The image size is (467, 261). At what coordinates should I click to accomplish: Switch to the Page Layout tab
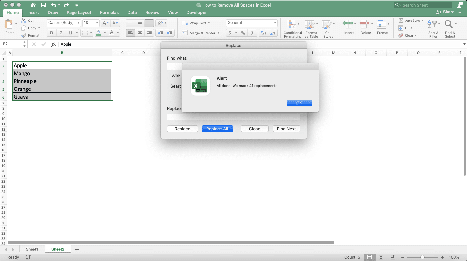[79, 12]
